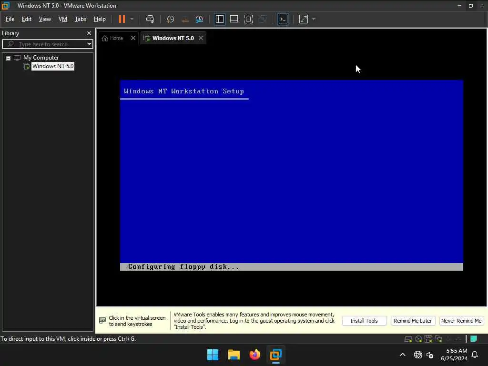
Task: Click the Install Tools button
Action: (364, 321)
